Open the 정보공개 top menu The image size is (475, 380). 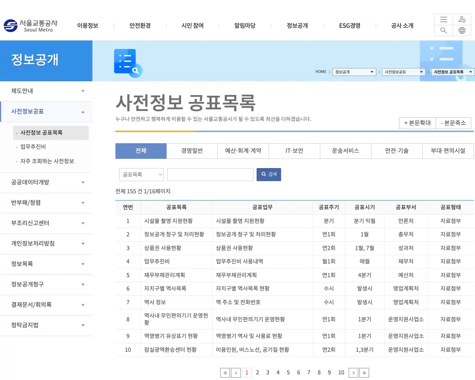[297, 26]
